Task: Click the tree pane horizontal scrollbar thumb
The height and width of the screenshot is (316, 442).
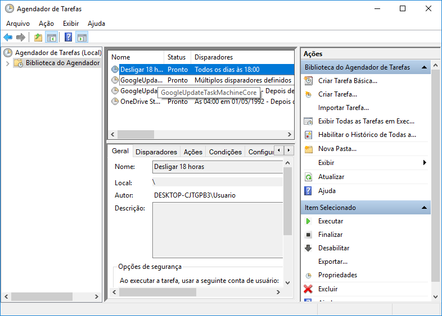Action: click(x=42, y=296)
